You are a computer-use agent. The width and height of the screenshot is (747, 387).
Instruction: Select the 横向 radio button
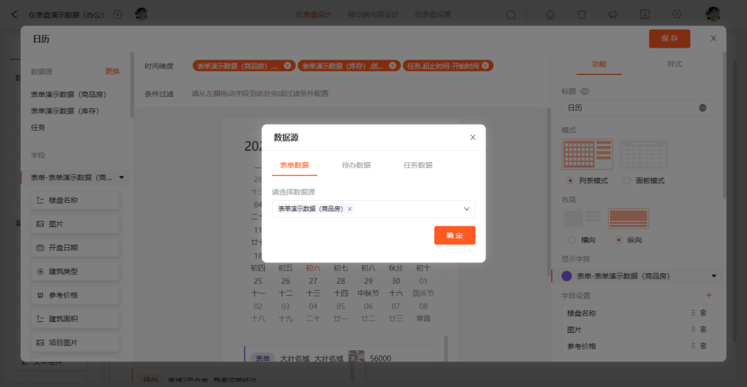coord(573,240)
